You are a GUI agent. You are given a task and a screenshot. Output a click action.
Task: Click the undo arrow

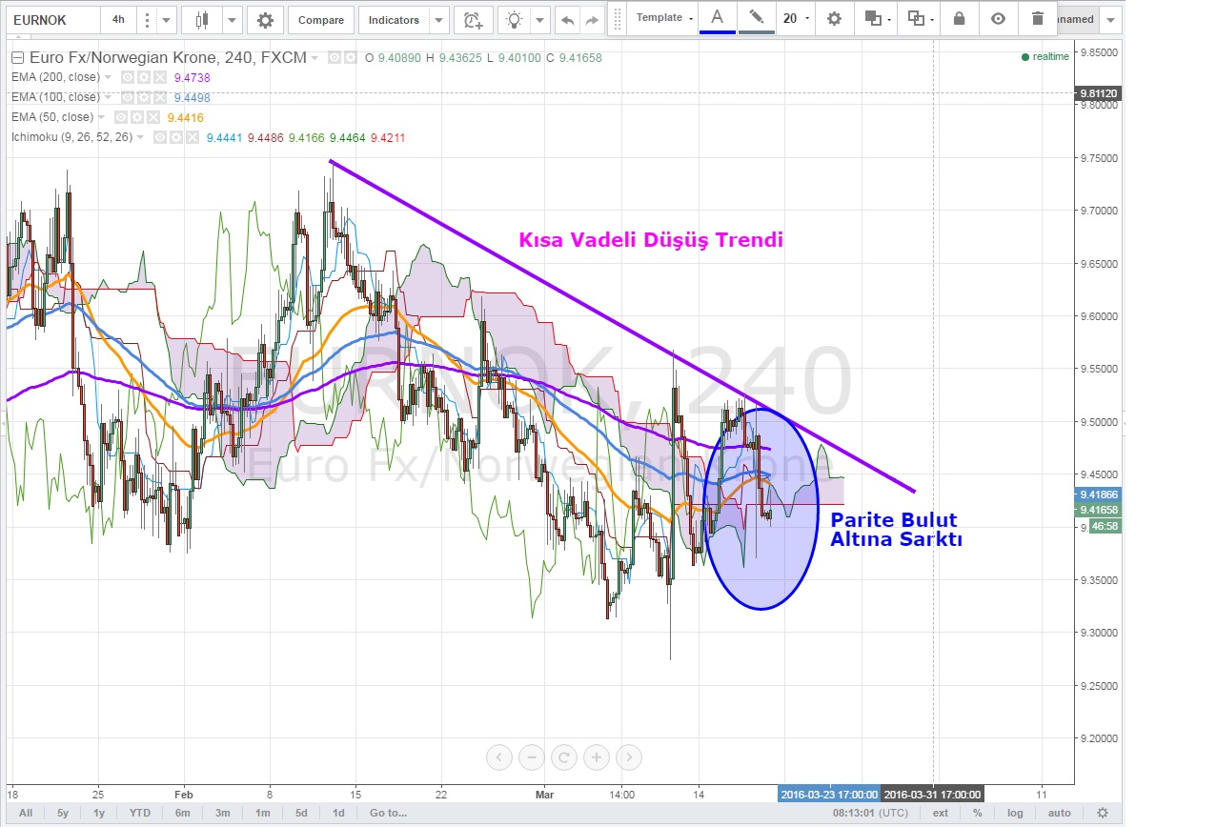568,19
